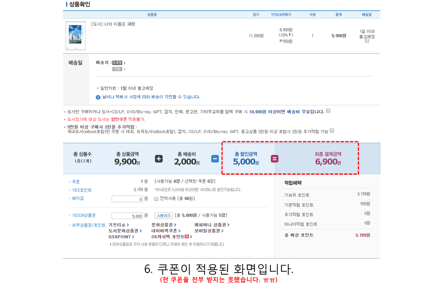Viewport: 445px width, 286px height.
Task: Click the 예치금 amount input field
Action: (127, 199)
